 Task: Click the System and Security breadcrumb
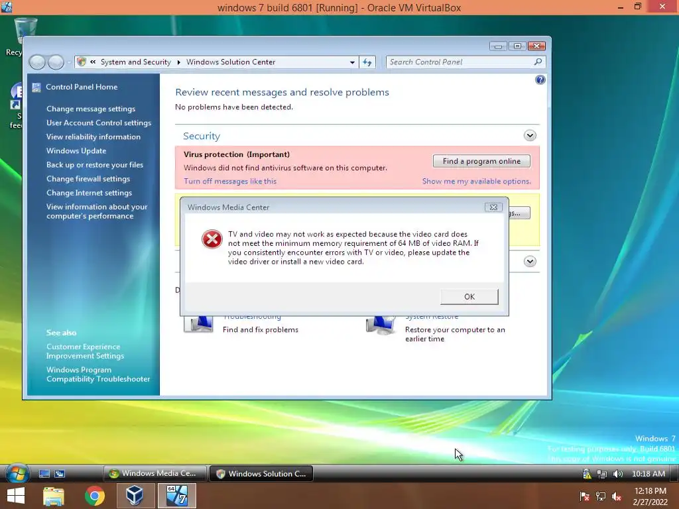135,62
